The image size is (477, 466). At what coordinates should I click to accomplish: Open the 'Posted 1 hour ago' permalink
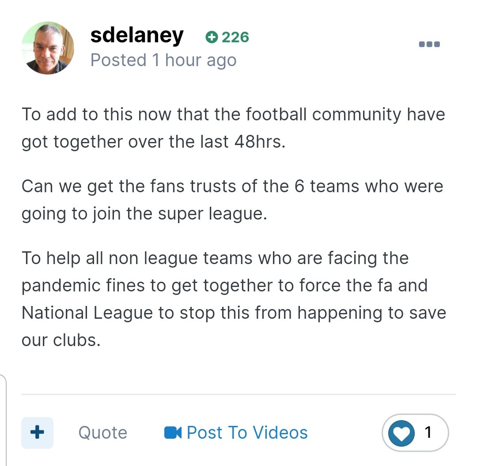point(163,60)
